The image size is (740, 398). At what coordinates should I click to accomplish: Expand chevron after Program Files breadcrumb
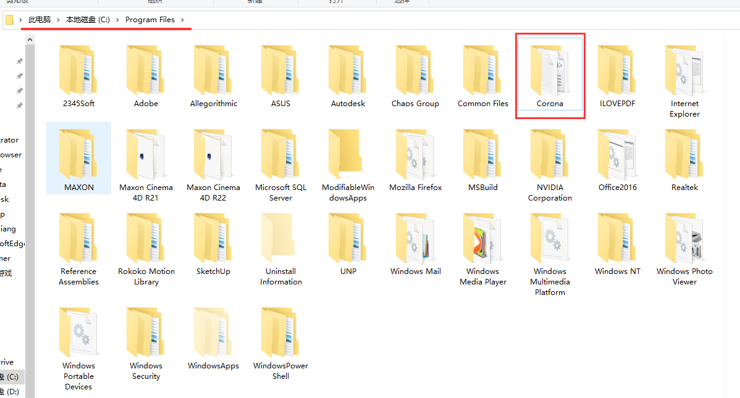(x=182, y=20)
